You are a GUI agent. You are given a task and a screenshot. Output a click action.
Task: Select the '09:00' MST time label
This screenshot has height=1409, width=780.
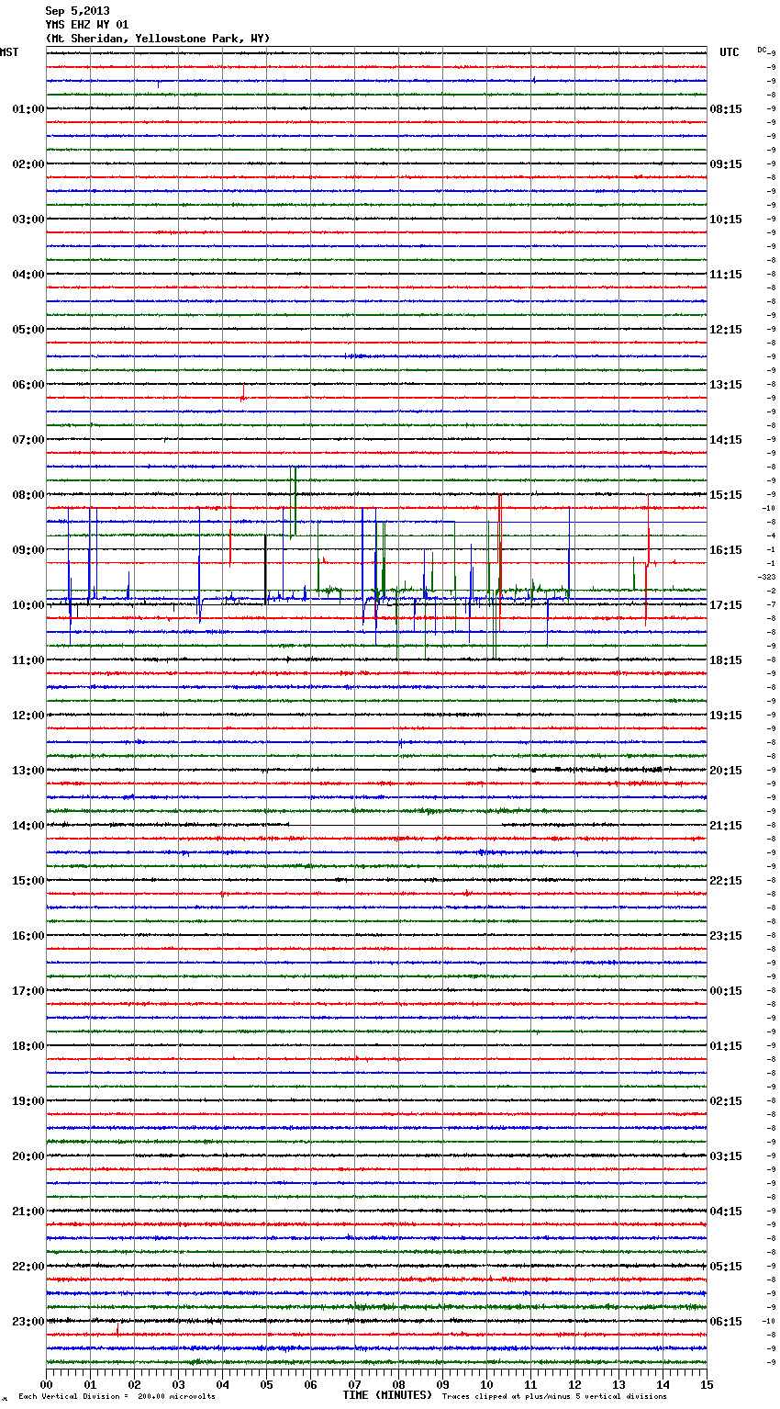(28, 550)
